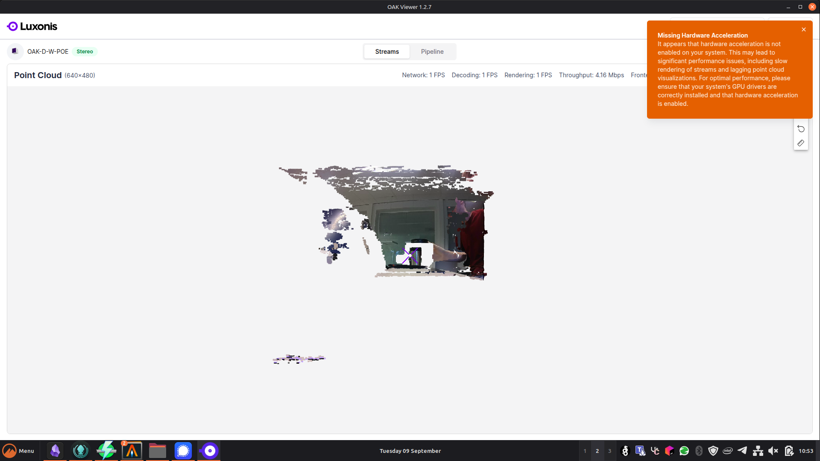Viewport: 820px width, 461px height.
Task: Click the Stereo badge label
Action: (85, 52)
